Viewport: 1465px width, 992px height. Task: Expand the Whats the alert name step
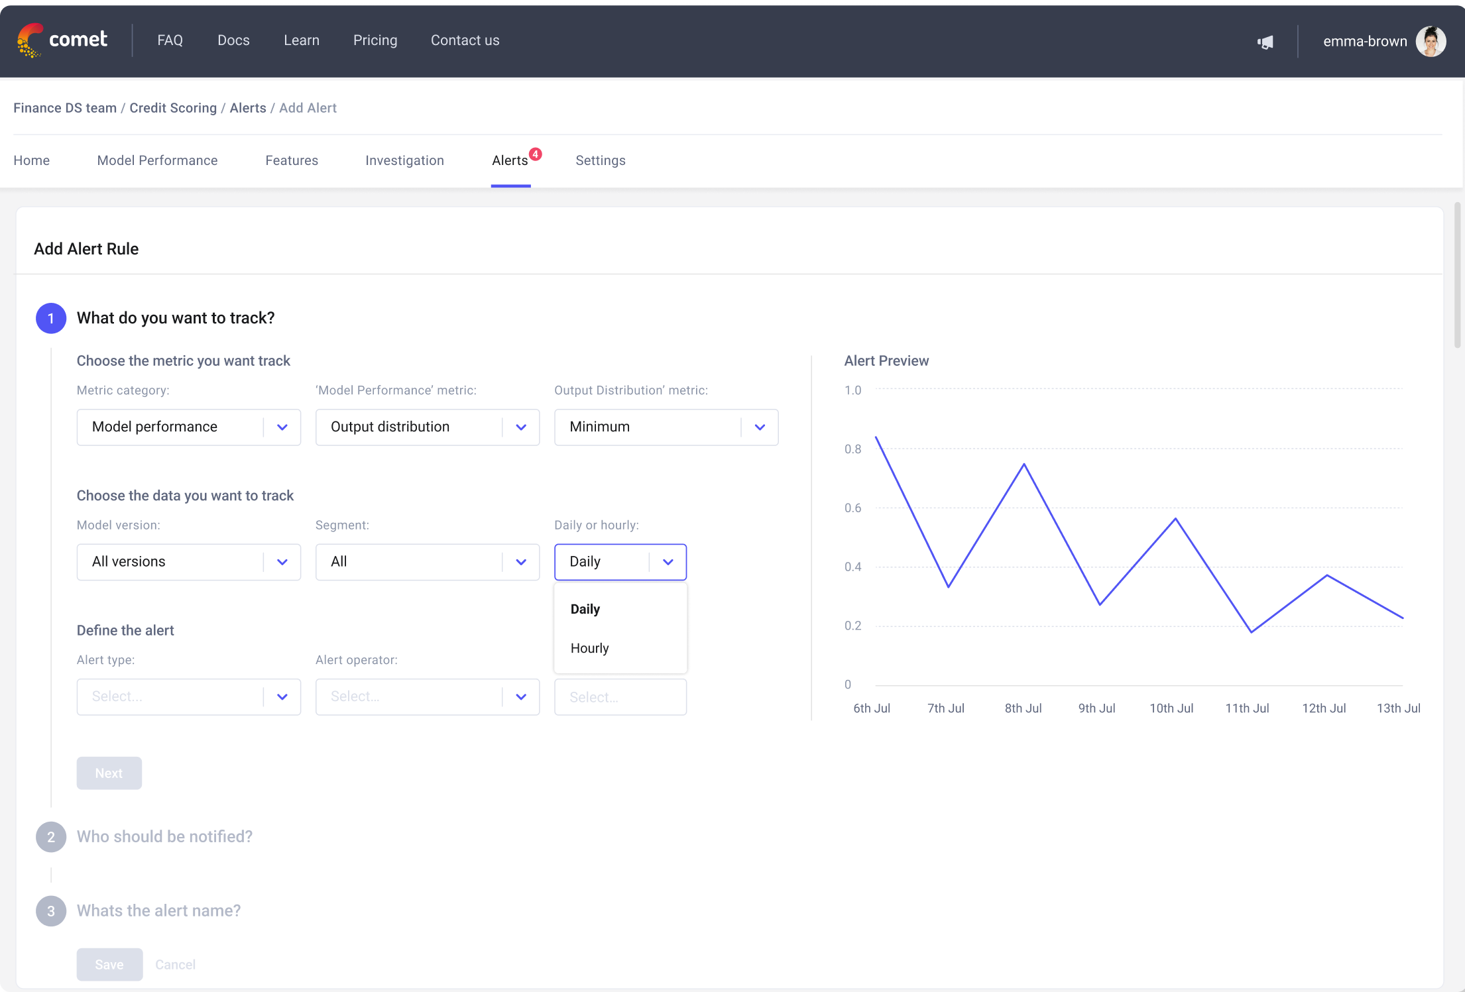159,910
